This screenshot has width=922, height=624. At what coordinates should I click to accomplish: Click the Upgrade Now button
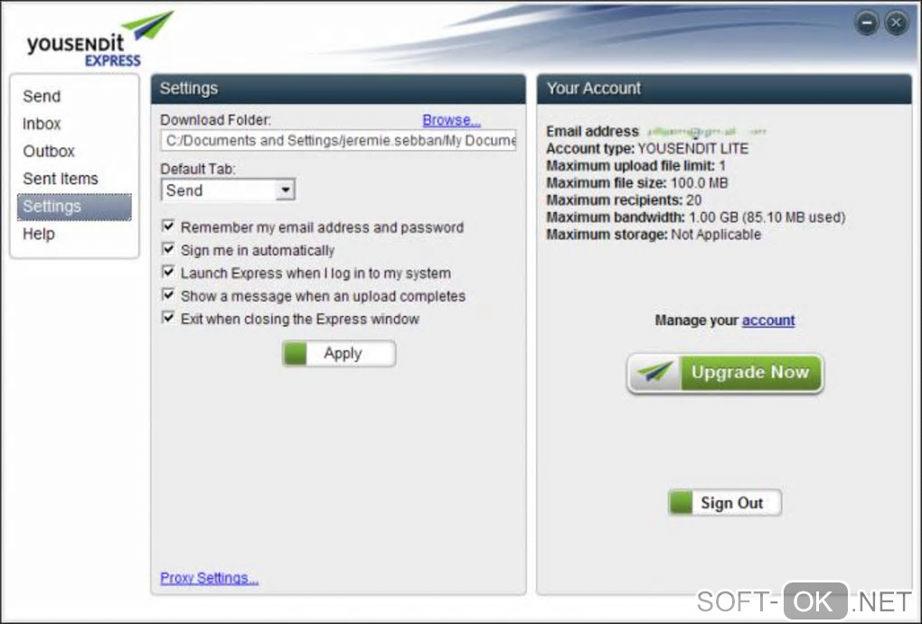(x=725, y=373)
